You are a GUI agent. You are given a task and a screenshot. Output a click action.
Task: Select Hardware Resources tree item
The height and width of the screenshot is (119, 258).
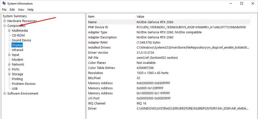click(x=22, y=21)
